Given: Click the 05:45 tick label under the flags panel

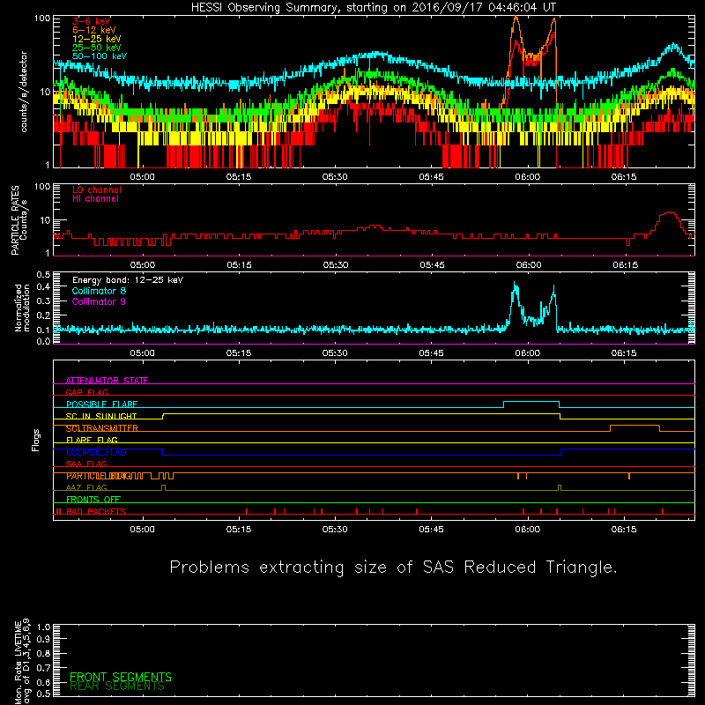Looking at the screenshot, I should [431, 530].
